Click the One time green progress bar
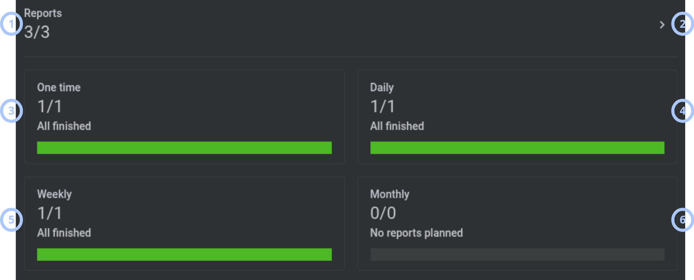The width and height of the screenshot is (694, 280). tap(184, 148)
